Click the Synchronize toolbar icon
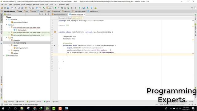This screenshot has width=197, height=111. pyautogui.click(x=8, y=8)
